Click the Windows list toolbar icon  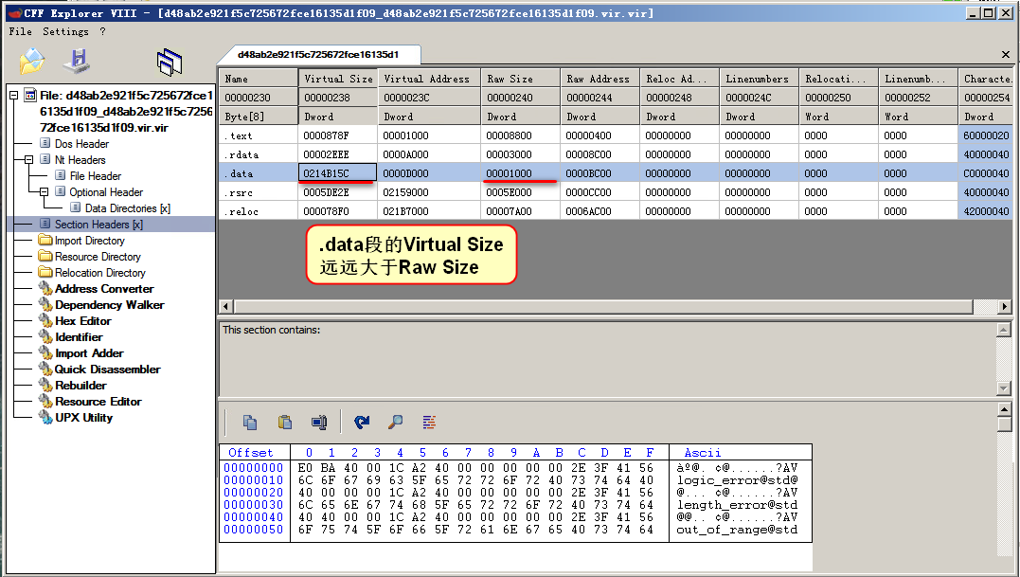(x=170, y=62)
